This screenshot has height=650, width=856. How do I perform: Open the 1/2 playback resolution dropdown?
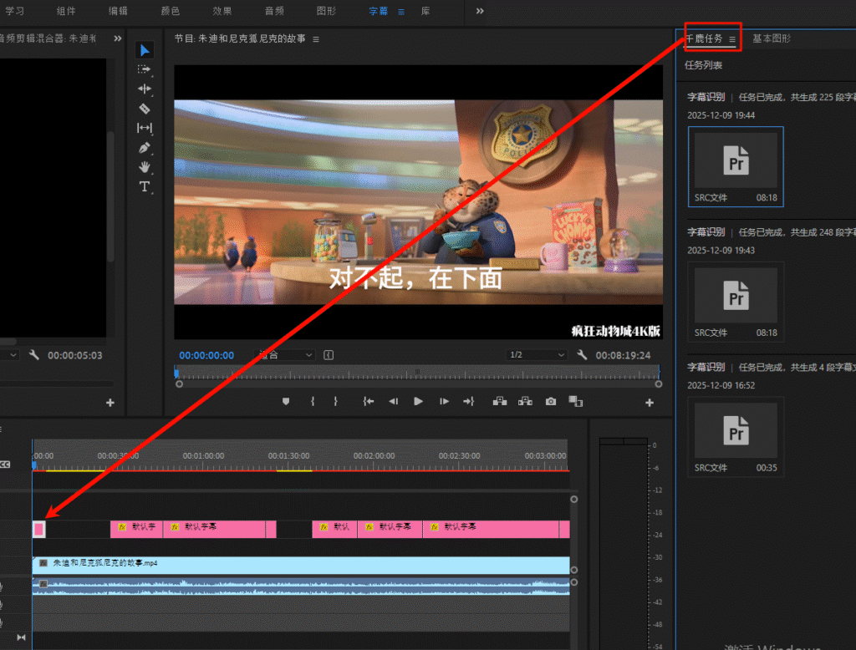tap(537, 355)
